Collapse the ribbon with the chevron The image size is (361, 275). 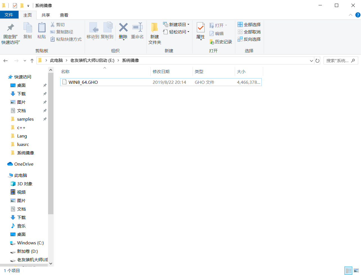(x=350, y=15)
